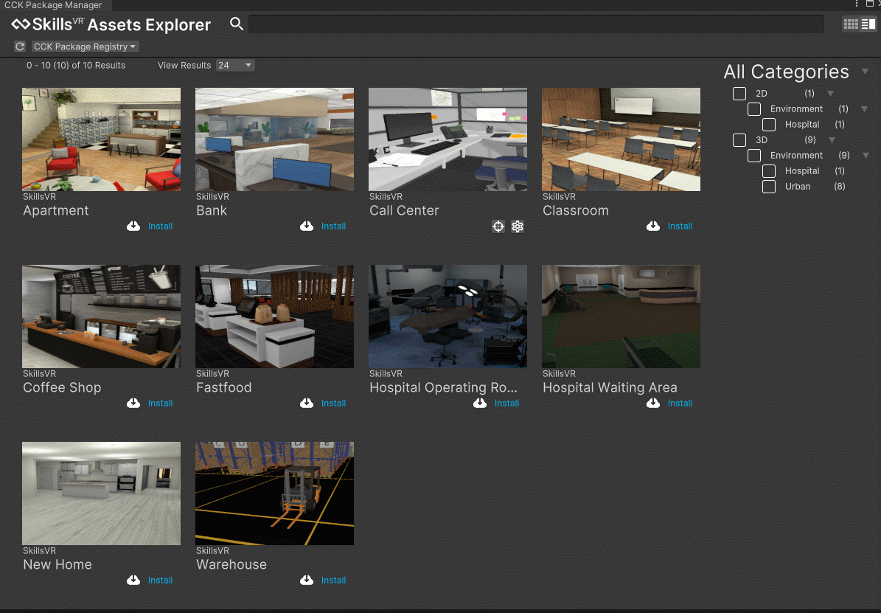Screen dimensions: 881x613
Task: Check the 2D category checkbox
Action: click(x=739, y=94)
